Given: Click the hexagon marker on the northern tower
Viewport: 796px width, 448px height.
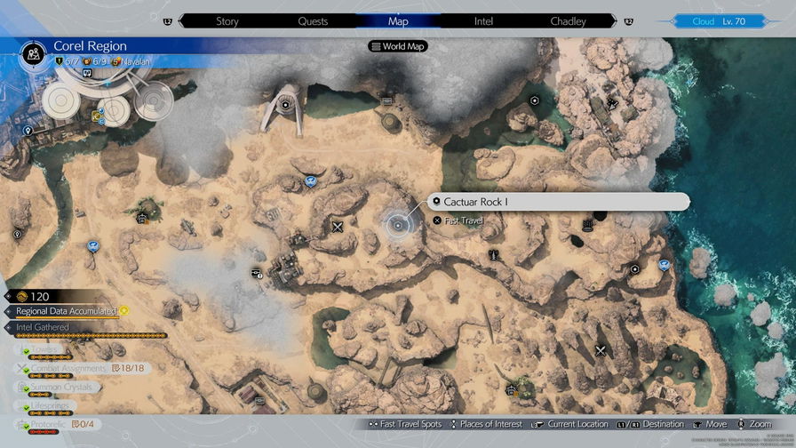Looking at the screenshot, I should [x=285, y=104].
